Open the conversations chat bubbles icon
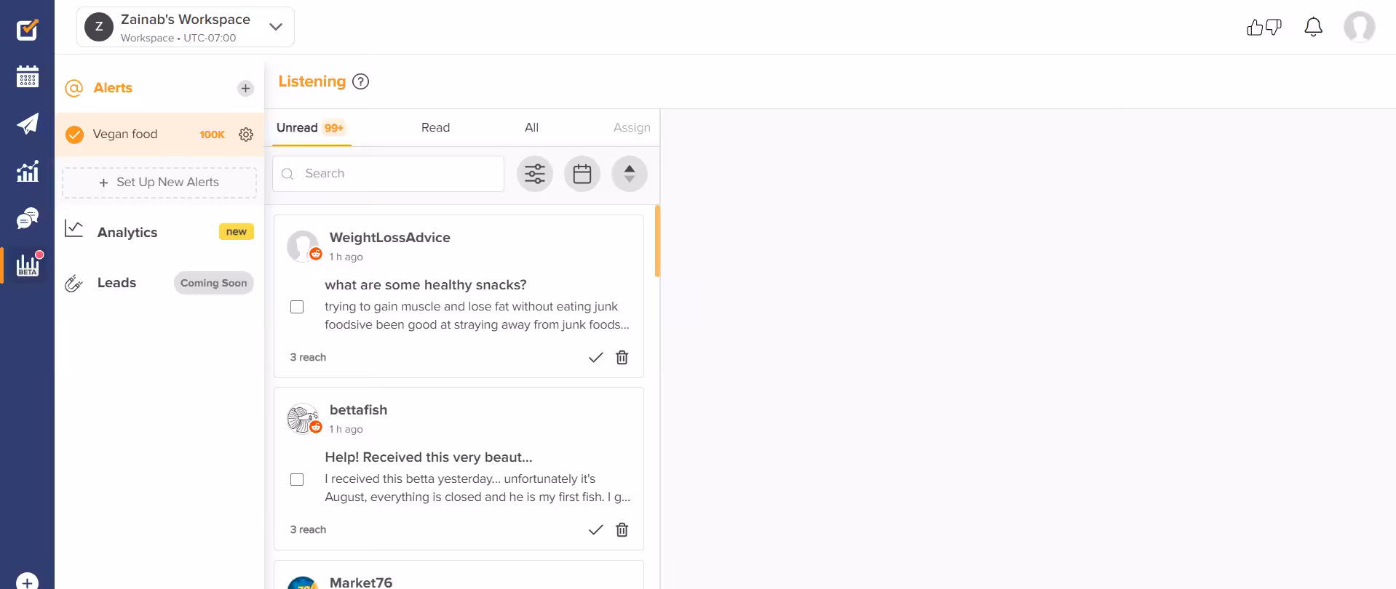Image resolution: width=1396 pixels, height=589 pixels. pyautogui.click(x=28, y=218)
